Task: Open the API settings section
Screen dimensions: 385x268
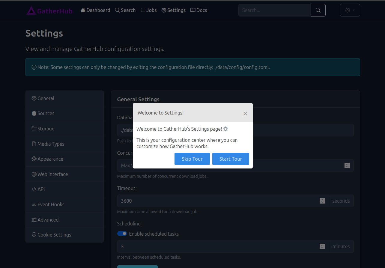Action: pyautogui.click(x=41, y=189)
